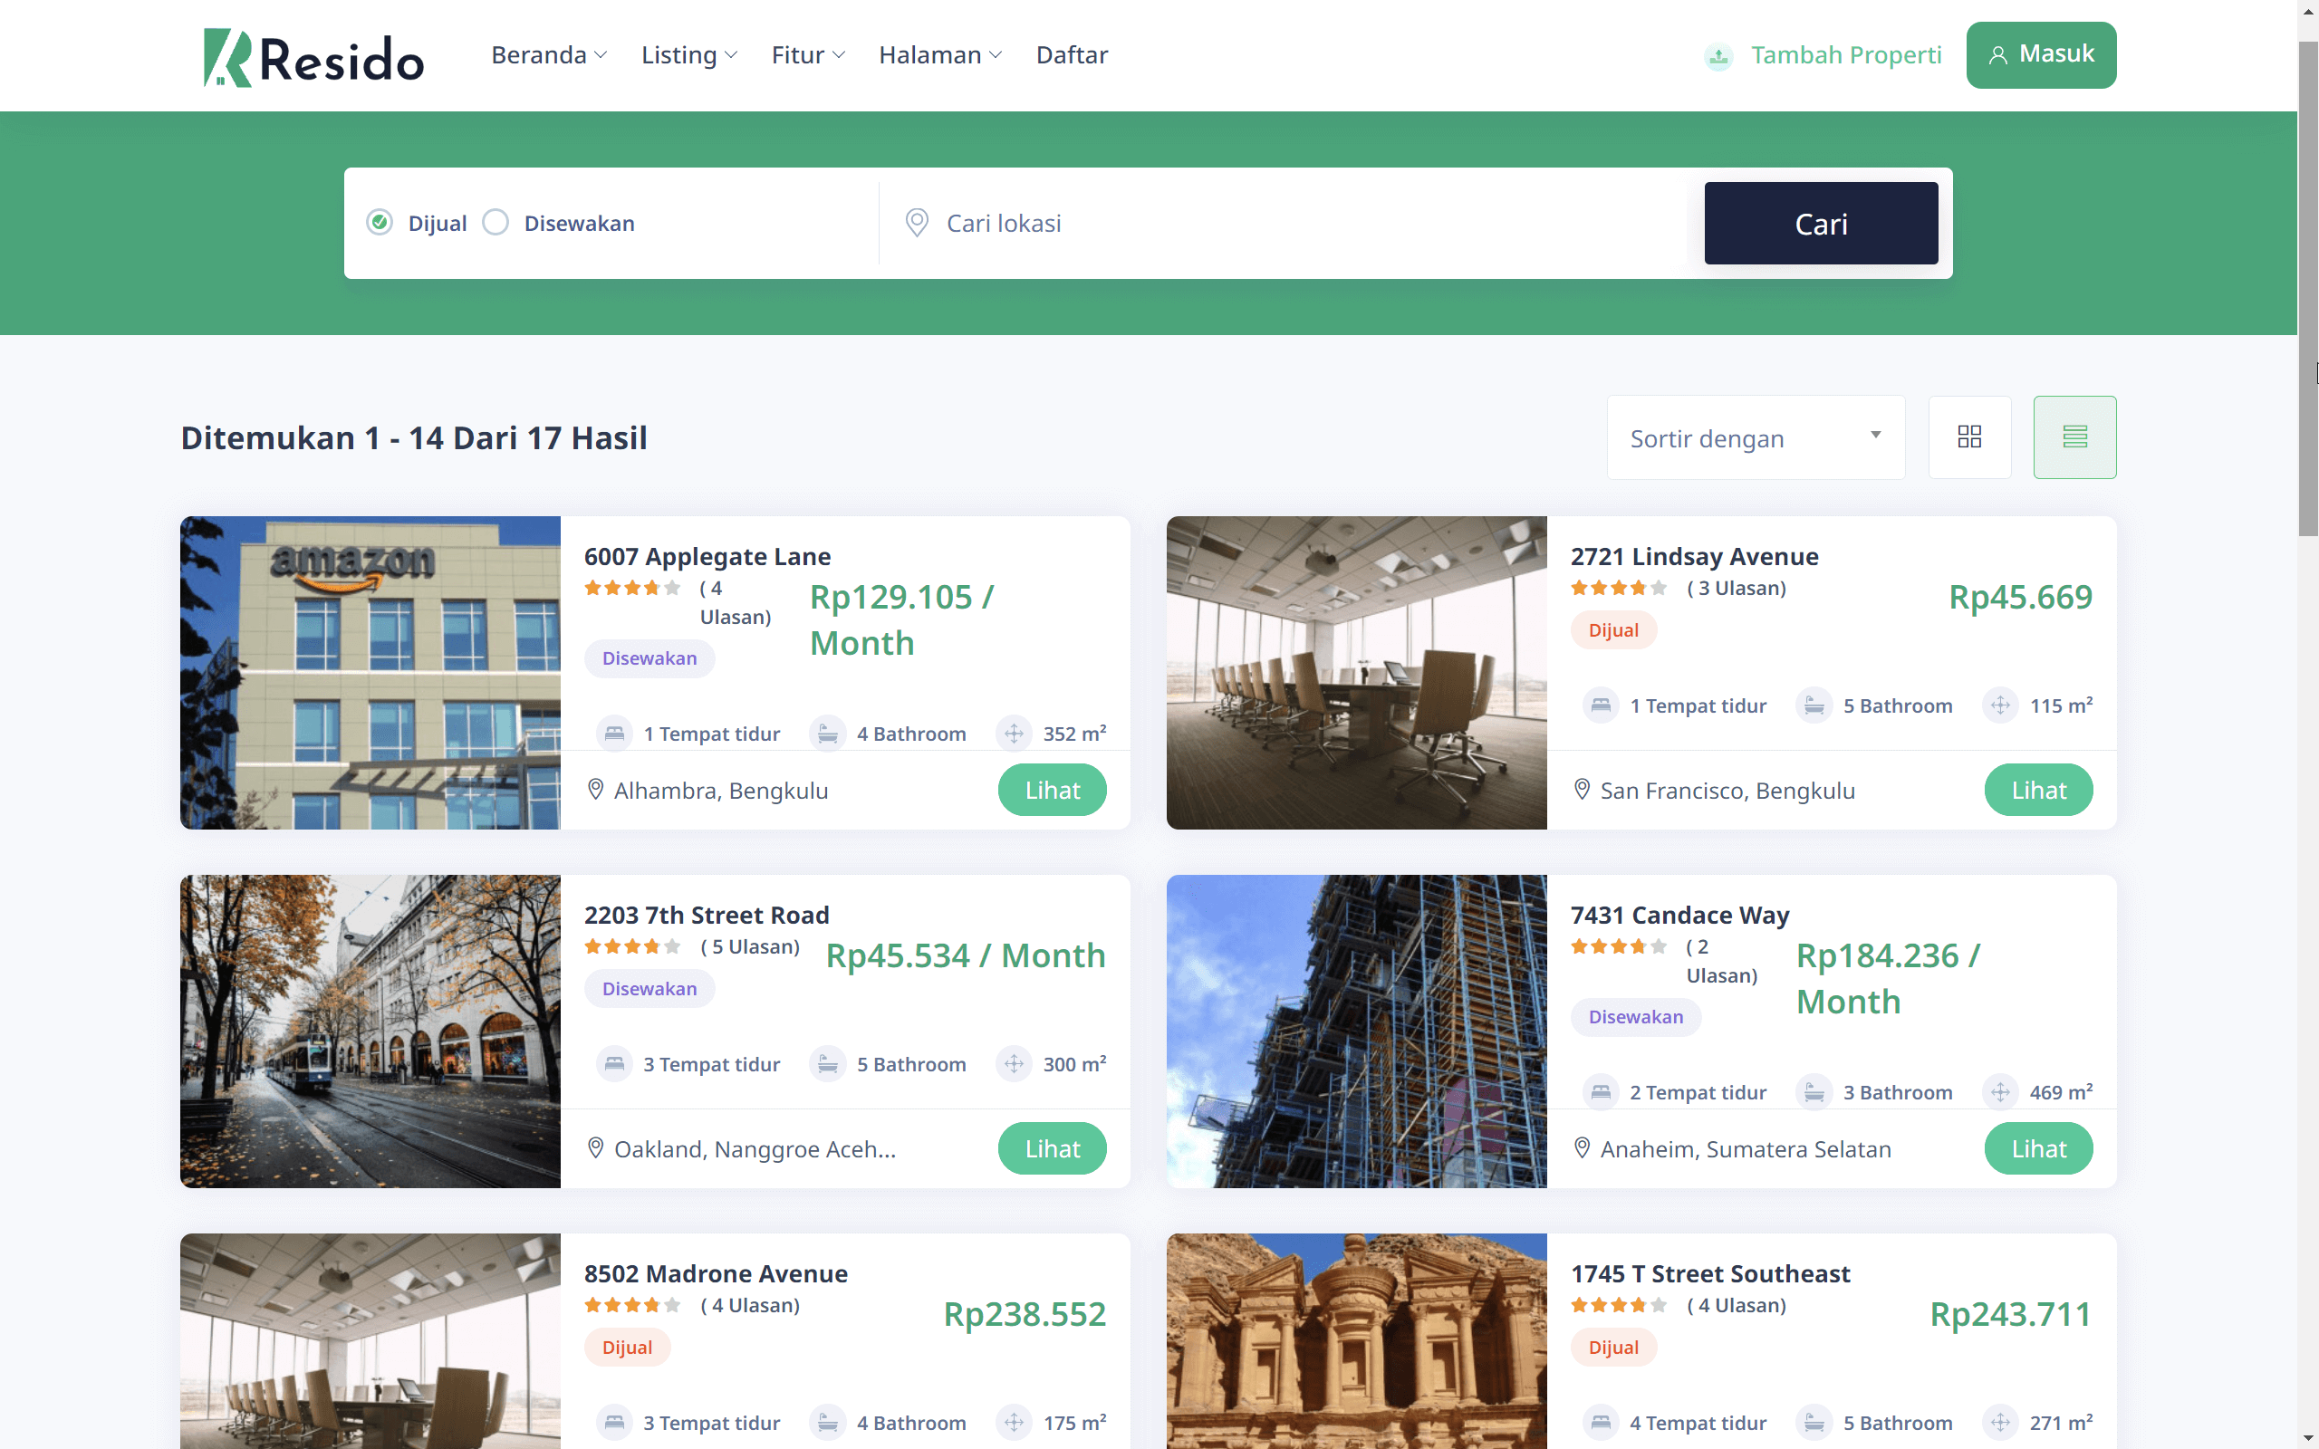Go to Daftar page
Screen dimensions: 2319x1449
(x=1071, y=55)
